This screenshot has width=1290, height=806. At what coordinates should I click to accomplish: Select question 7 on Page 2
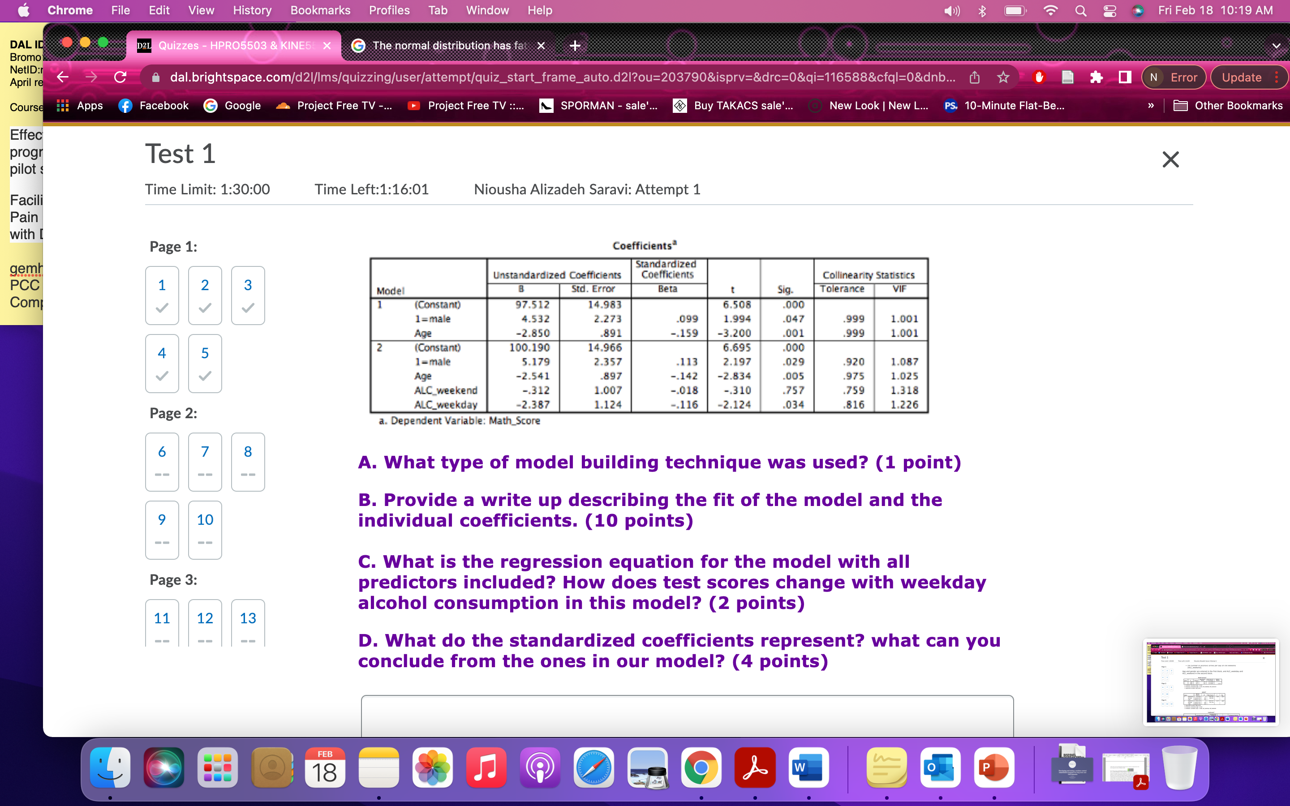tap(205, 462)
